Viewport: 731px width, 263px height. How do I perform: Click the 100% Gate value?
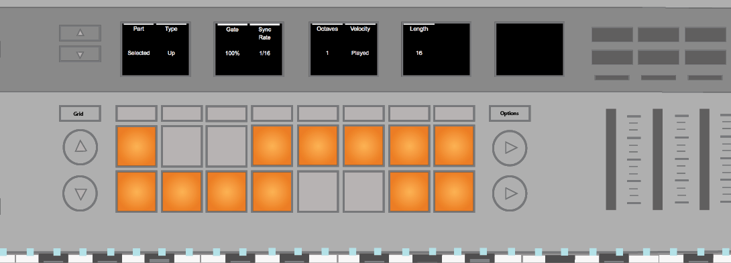coord(232,54)
